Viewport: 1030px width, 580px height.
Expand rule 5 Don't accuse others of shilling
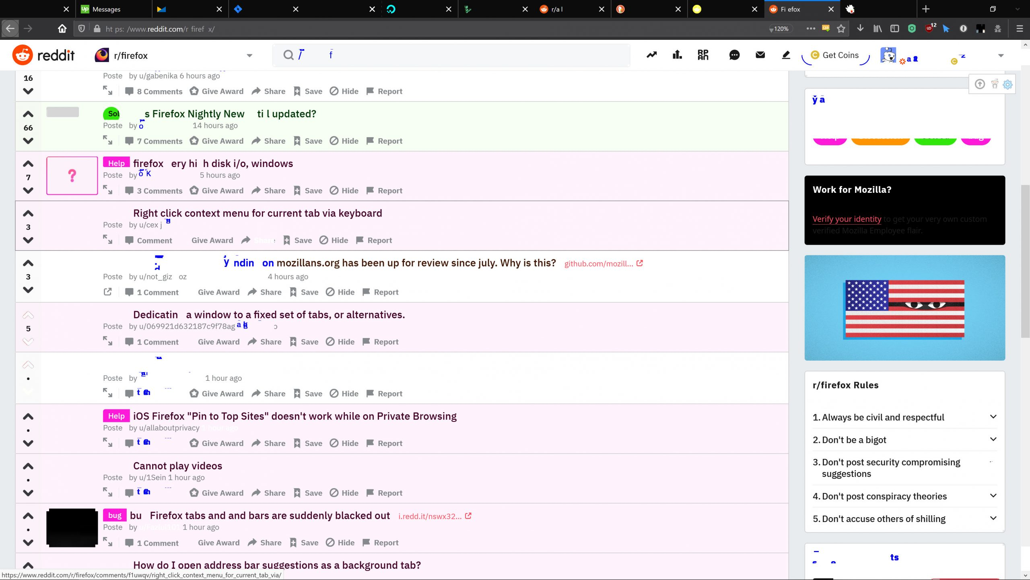[993, 518]
